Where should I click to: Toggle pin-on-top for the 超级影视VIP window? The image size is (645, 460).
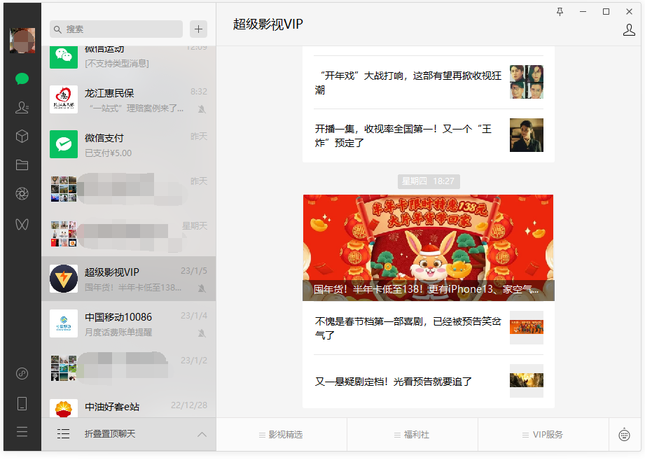pyautogui.click(x=558, y=11)
